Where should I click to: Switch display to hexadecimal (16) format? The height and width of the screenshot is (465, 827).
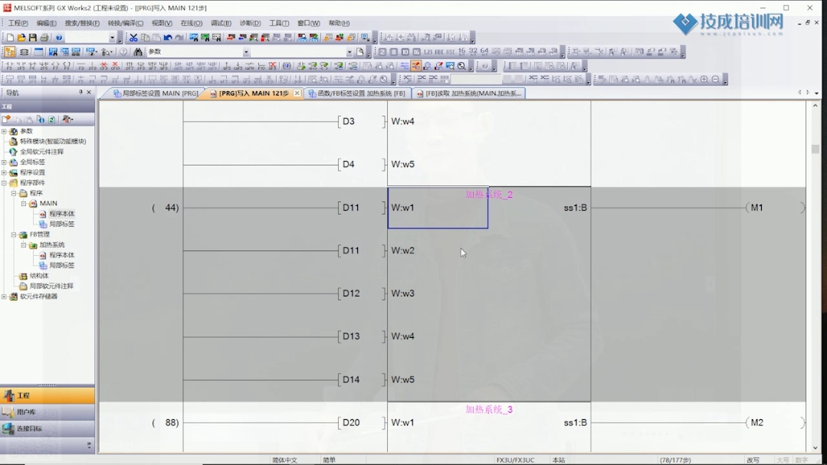[x=416, y=51]
